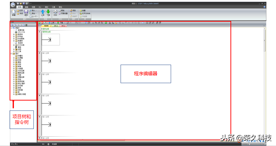276x146 pixels.
Task: Expand the 定时器 (Timers) instruction folder
Action: tap(14, 90)
